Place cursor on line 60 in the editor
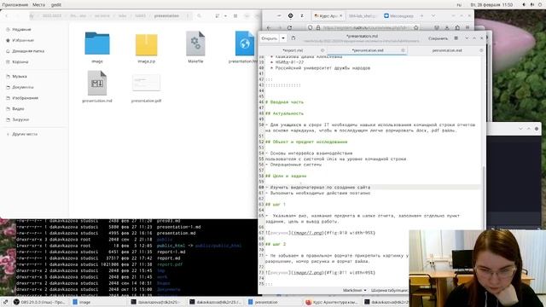 click(373, 188)
